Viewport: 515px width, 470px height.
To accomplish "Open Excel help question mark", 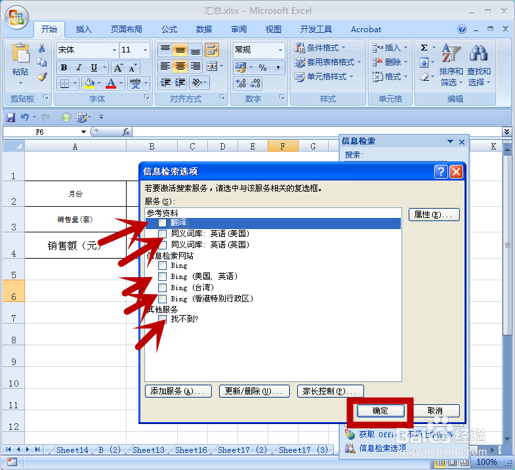I will pos(462,29).
